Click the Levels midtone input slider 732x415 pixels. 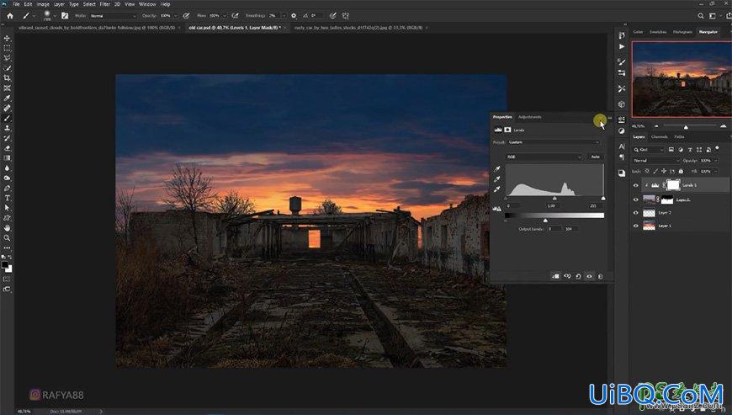pyautogui.click(x=554, y=199)
